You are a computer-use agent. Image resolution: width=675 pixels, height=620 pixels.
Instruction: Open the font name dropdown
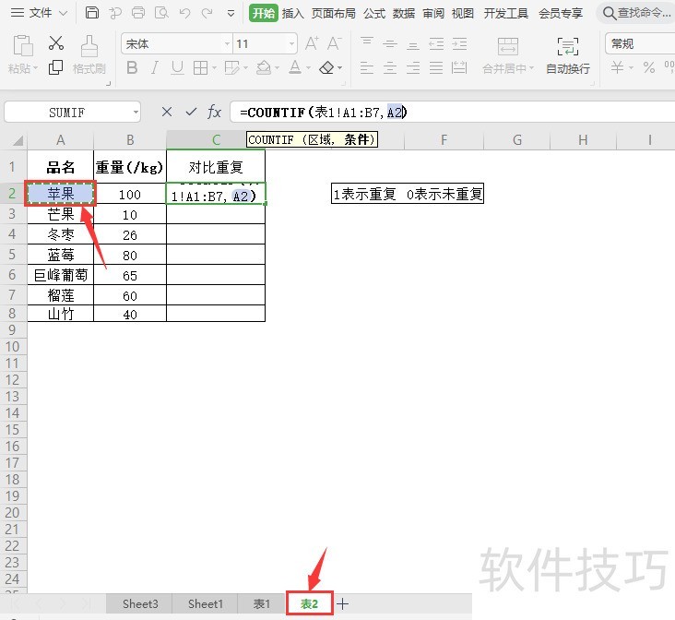coord(227,43)
